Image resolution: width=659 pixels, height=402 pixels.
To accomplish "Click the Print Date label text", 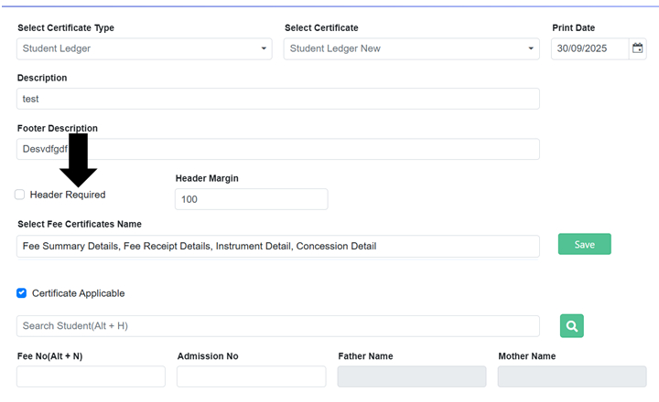I will pyautogui.click(x=573, y=28).
